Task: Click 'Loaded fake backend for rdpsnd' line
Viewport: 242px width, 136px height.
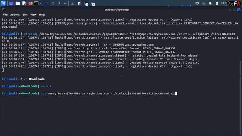Action: tap(172, 56)
